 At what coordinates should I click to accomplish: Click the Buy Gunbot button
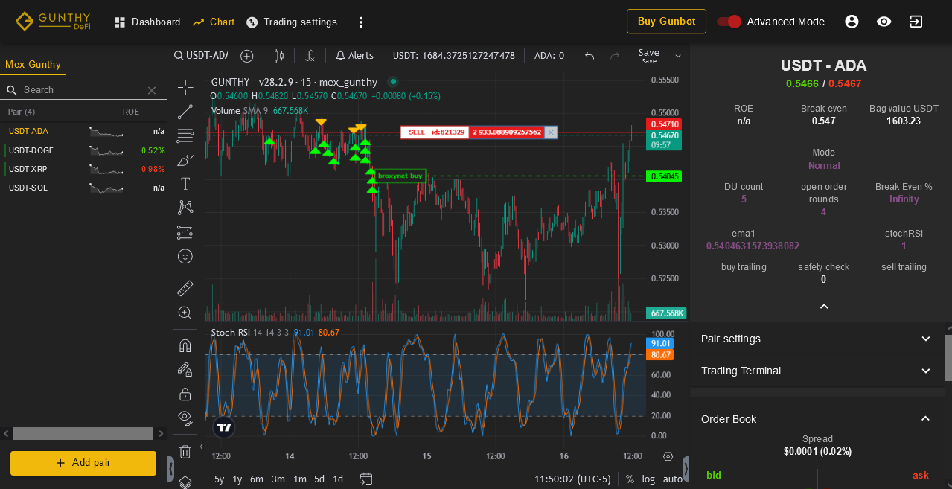(x=666, y=22)
